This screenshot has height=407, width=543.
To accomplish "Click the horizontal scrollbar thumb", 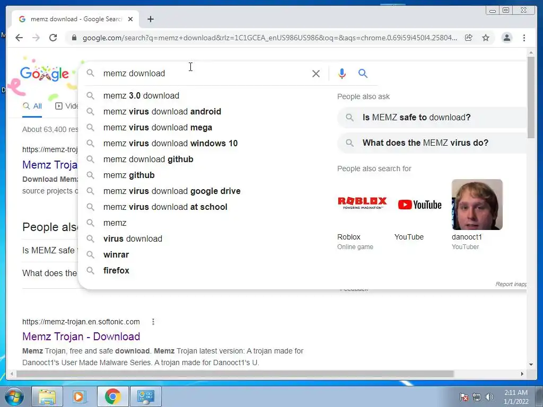I will (235, 374).
